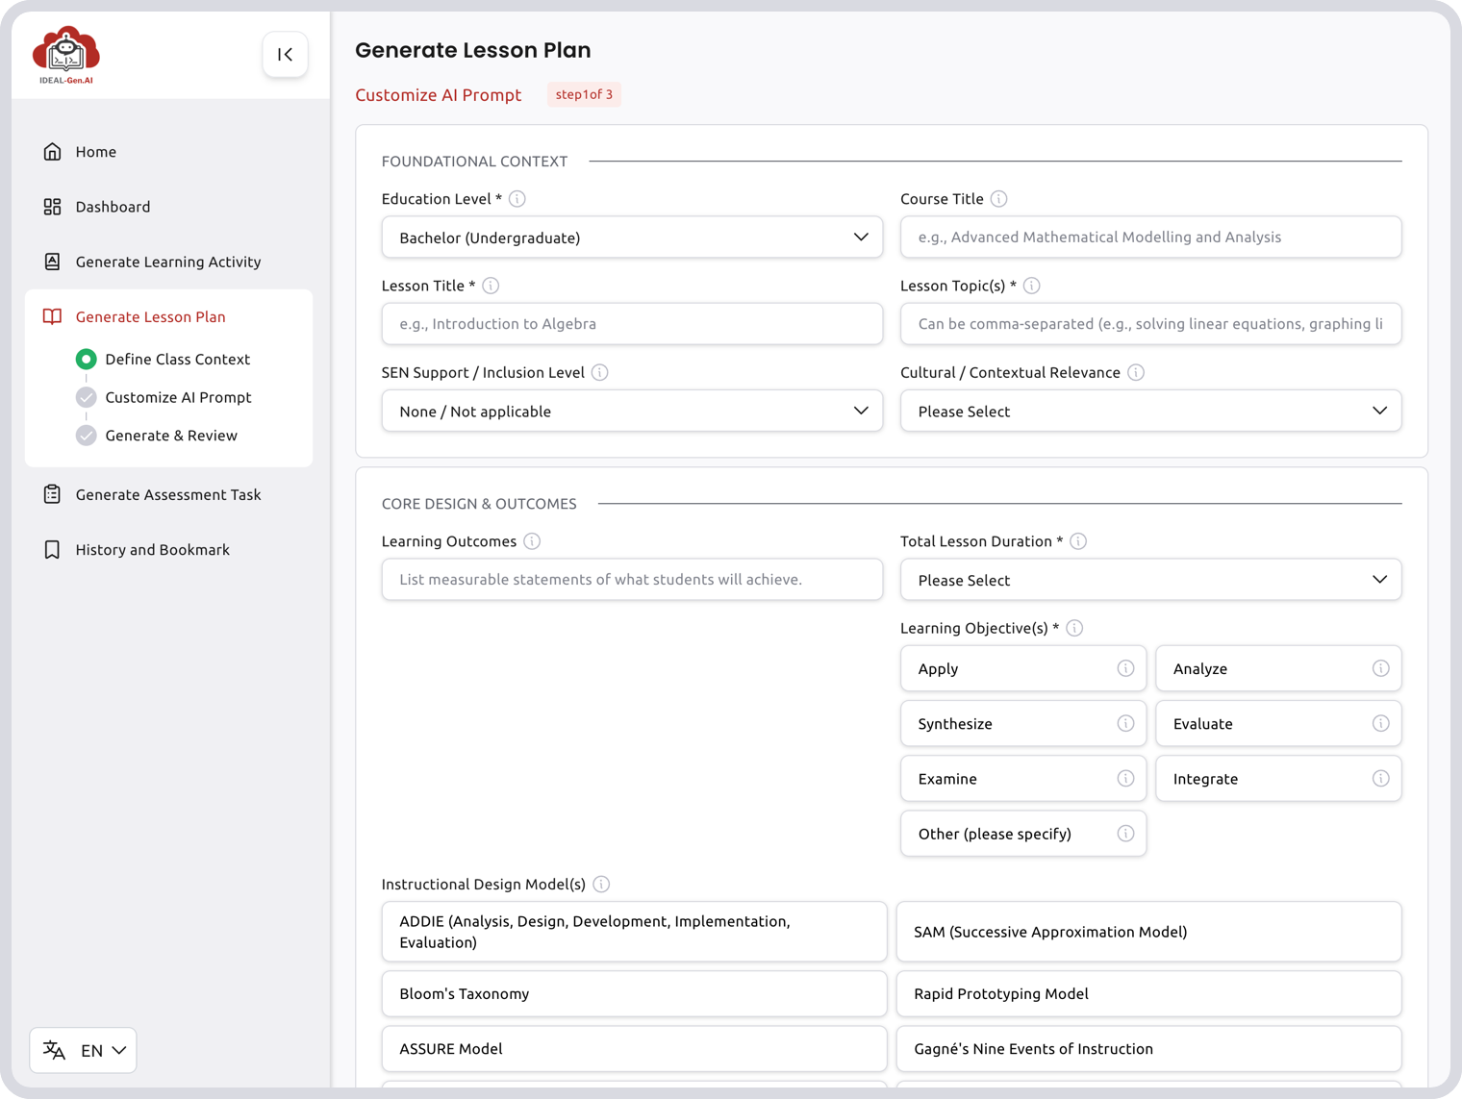Select the Generate & Review step
This screenshot has width=1462, height=1100.
tap(157, 436)
